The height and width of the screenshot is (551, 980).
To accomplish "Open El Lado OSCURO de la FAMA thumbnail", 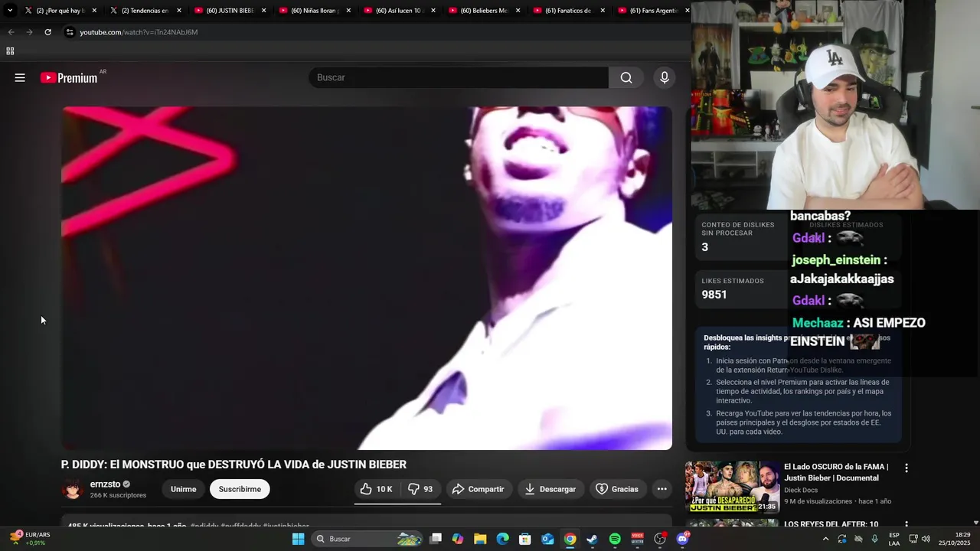I will (732, 487).
